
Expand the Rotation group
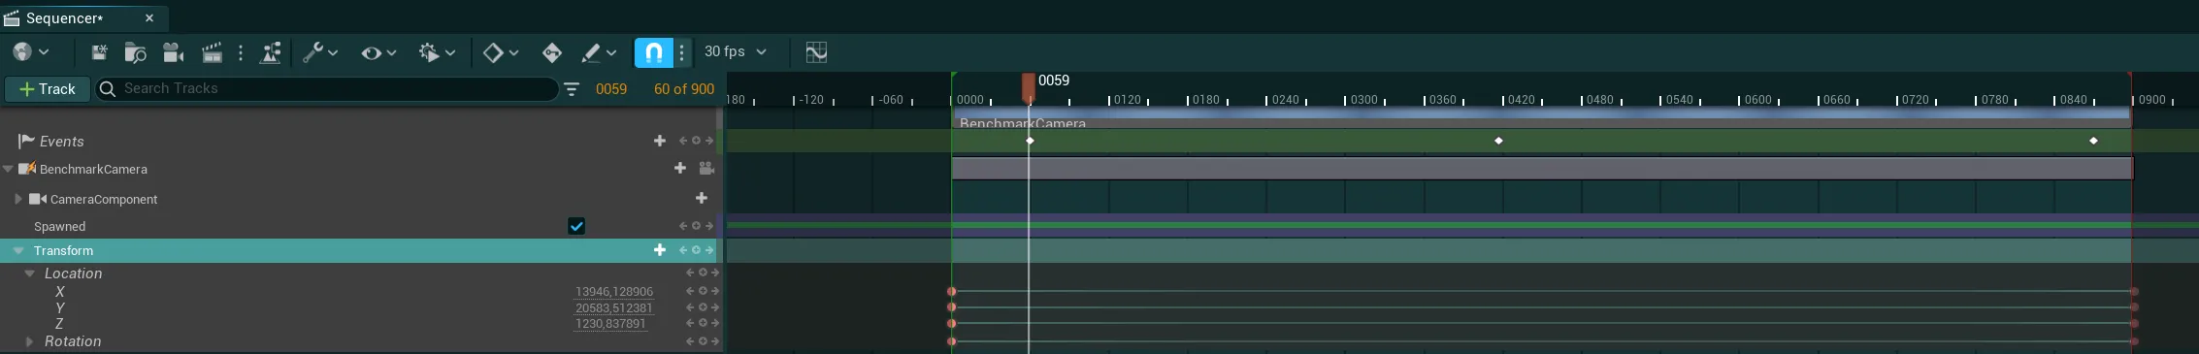pyautogui.click(x=29, y=342)
